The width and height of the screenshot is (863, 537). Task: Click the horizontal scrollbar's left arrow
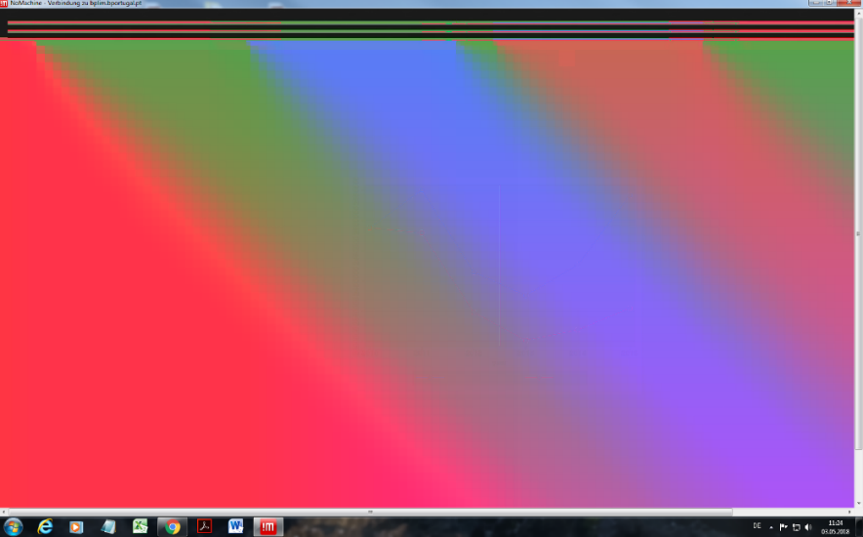(x=4, y=512)
